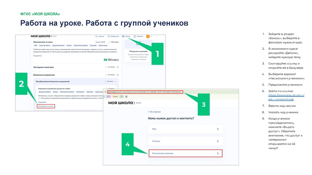
Task: Open the gosuslugi.ru/edu-content/code link on the slide
Action: 286,97
